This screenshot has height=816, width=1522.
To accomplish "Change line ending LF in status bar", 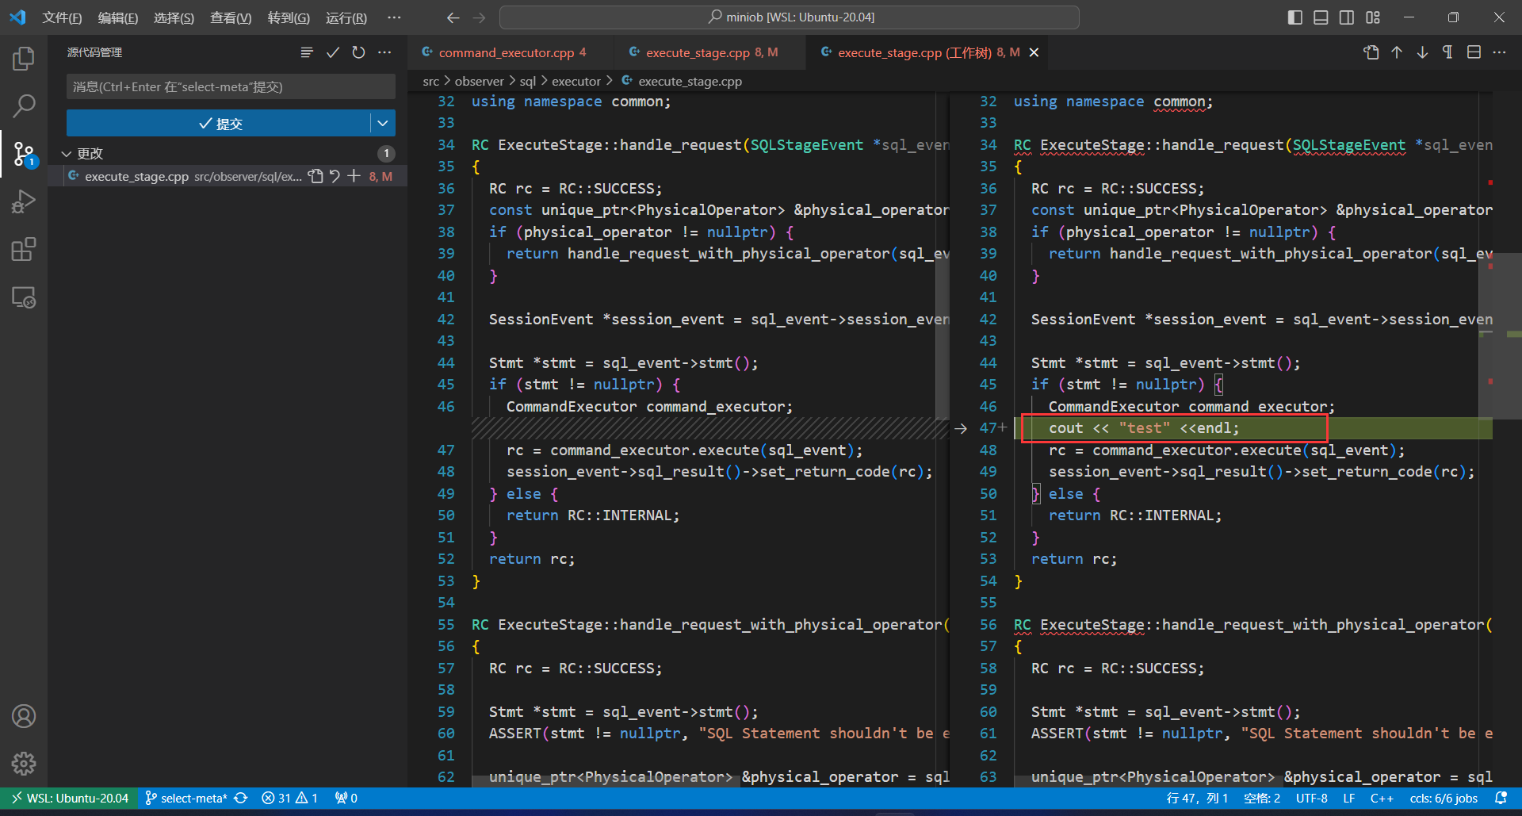I will pyautogui.click(x=1348, y=798).
